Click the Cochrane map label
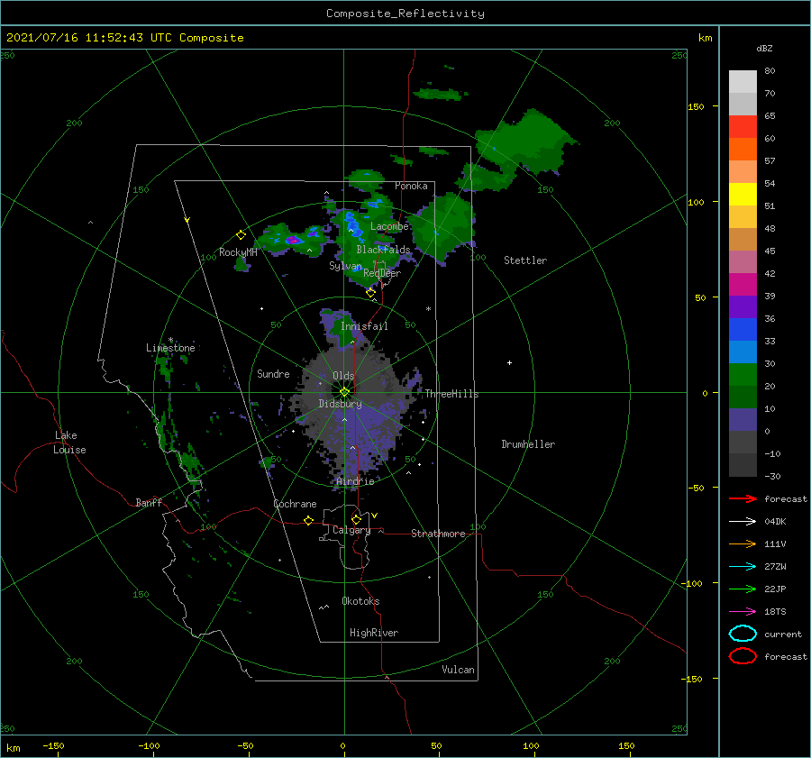The height and width of the screenshot is (758, 811). click(x=295, y=504)
